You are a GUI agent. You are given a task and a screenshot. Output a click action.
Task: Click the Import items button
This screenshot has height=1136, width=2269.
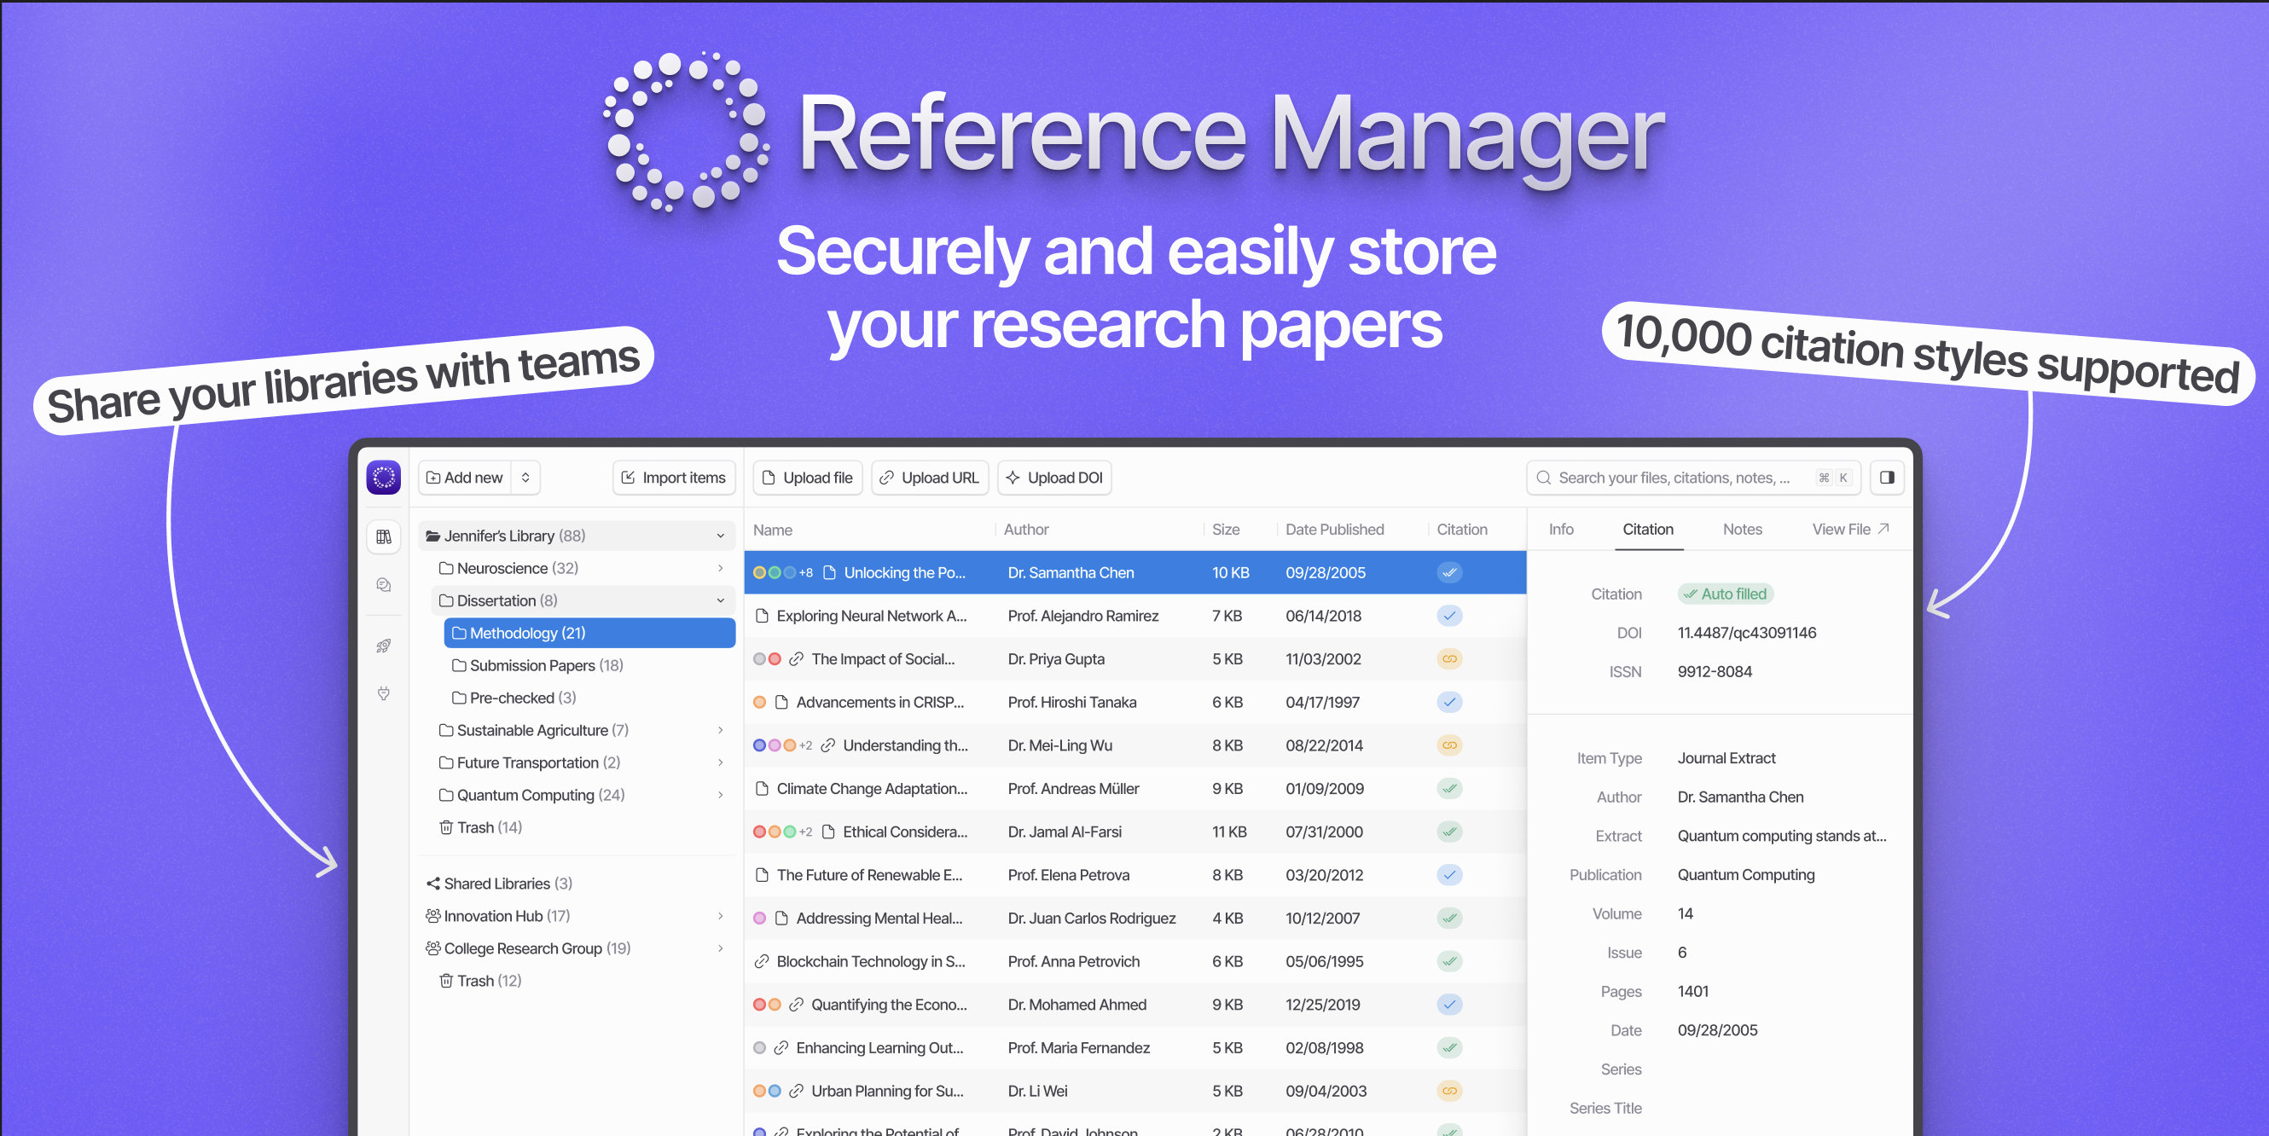(674, 478)
